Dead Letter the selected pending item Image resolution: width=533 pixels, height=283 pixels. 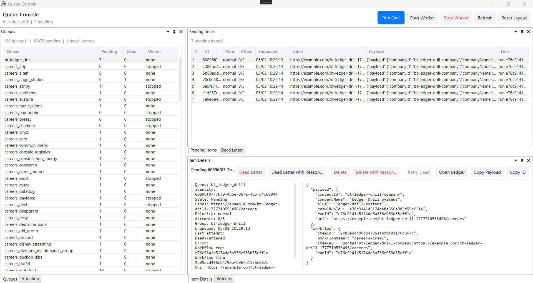[x=251, y=172]
